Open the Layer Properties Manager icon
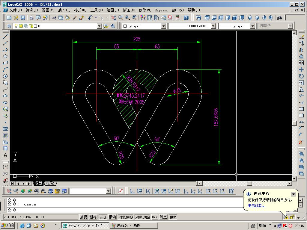Screen dimensions: 307x230 (x=9, y=26)
